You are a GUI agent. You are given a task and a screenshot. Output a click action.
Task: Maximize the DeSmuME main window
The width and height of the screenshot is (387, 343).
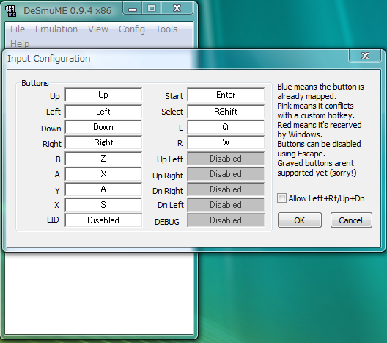pos(152,9)
